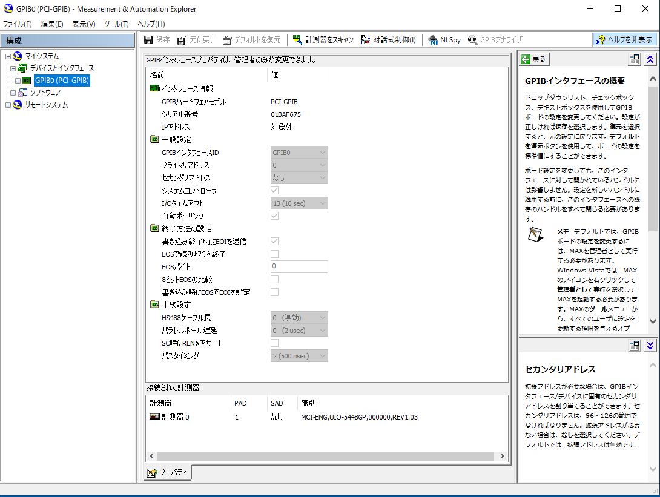
Task: Collapse the マイシステム tree node
Action: [x=8, y=56]
